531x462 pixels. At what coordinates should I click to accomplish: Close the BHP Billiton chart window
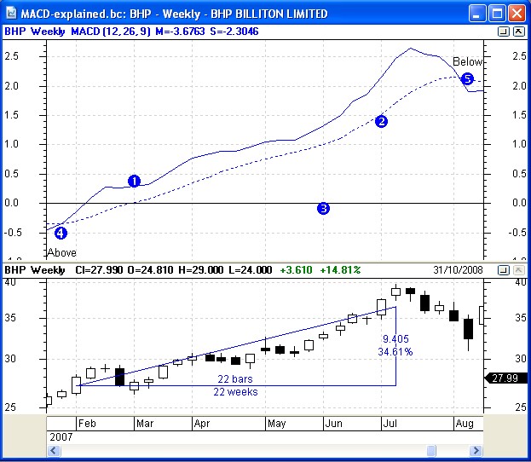pyautogui.click(x=517, y=14)
